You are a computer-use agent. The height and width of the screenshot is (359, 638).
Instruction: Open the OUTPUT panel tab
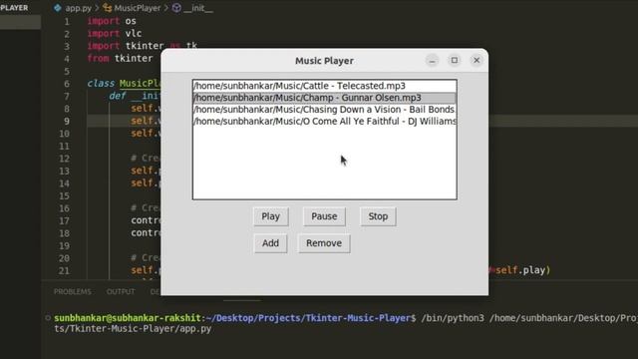click(121, 292)
